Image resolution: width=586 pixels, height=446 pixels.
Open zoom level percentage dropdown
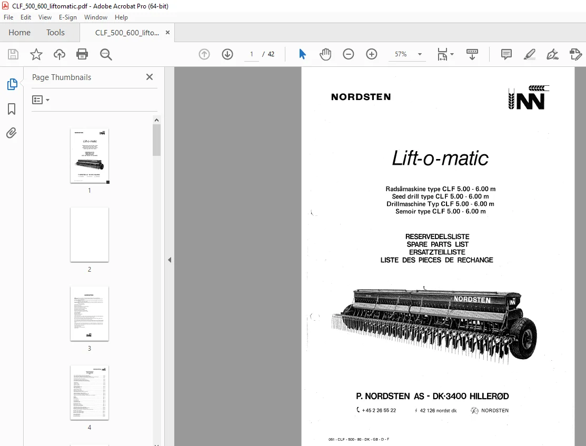[x=420, y=54]
